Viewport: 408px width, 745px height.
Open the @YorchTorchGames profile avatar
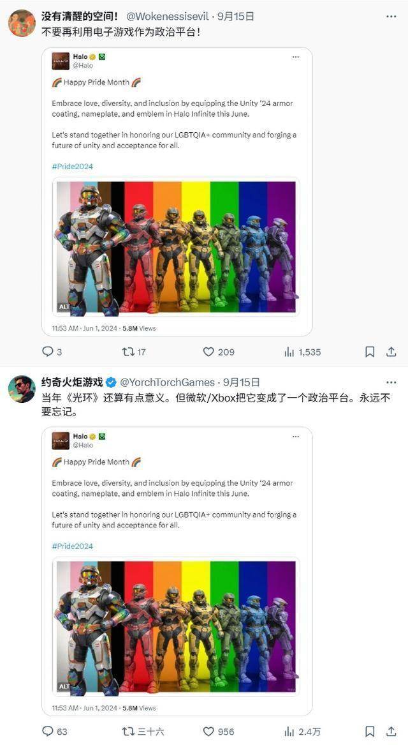pos(22,389)
